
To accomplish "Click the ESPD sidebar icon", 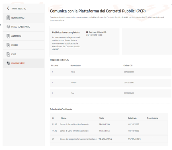I will click(x=8, y=54).
